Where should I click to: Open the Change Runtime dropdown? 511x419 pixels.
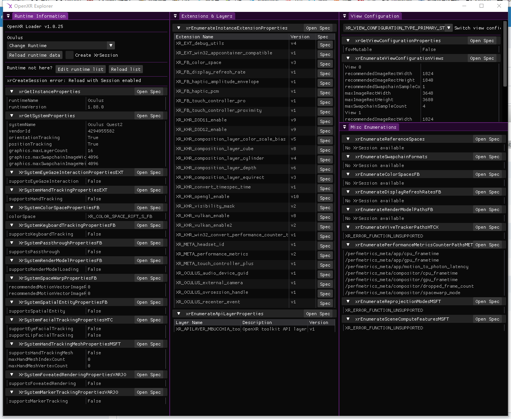click(61, 46)
